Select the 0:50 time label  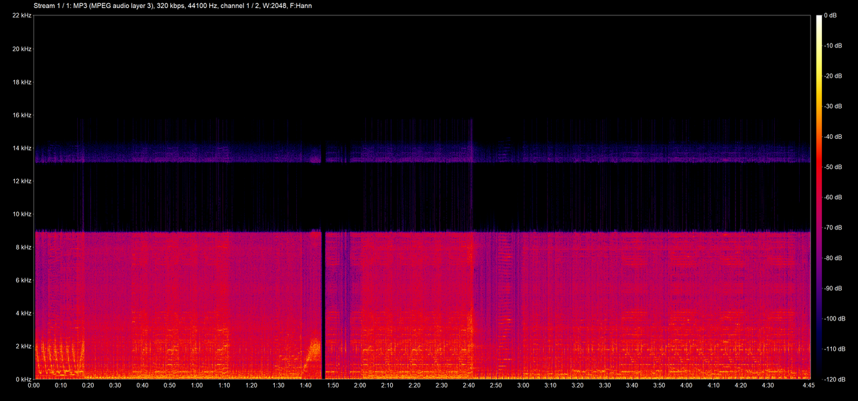170,386
